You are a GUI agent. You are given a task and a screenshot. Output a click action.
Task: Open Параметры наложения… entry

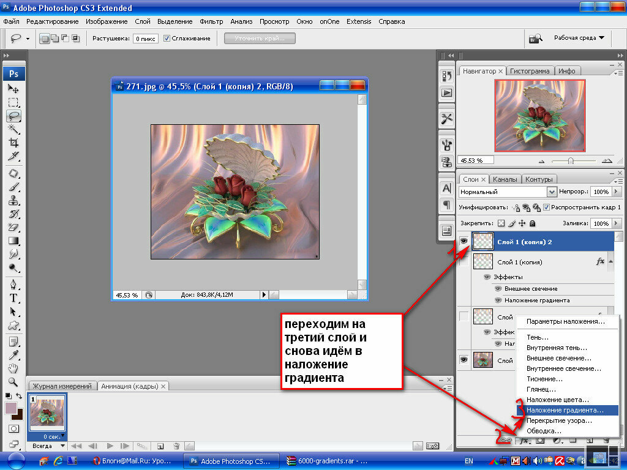565,321
